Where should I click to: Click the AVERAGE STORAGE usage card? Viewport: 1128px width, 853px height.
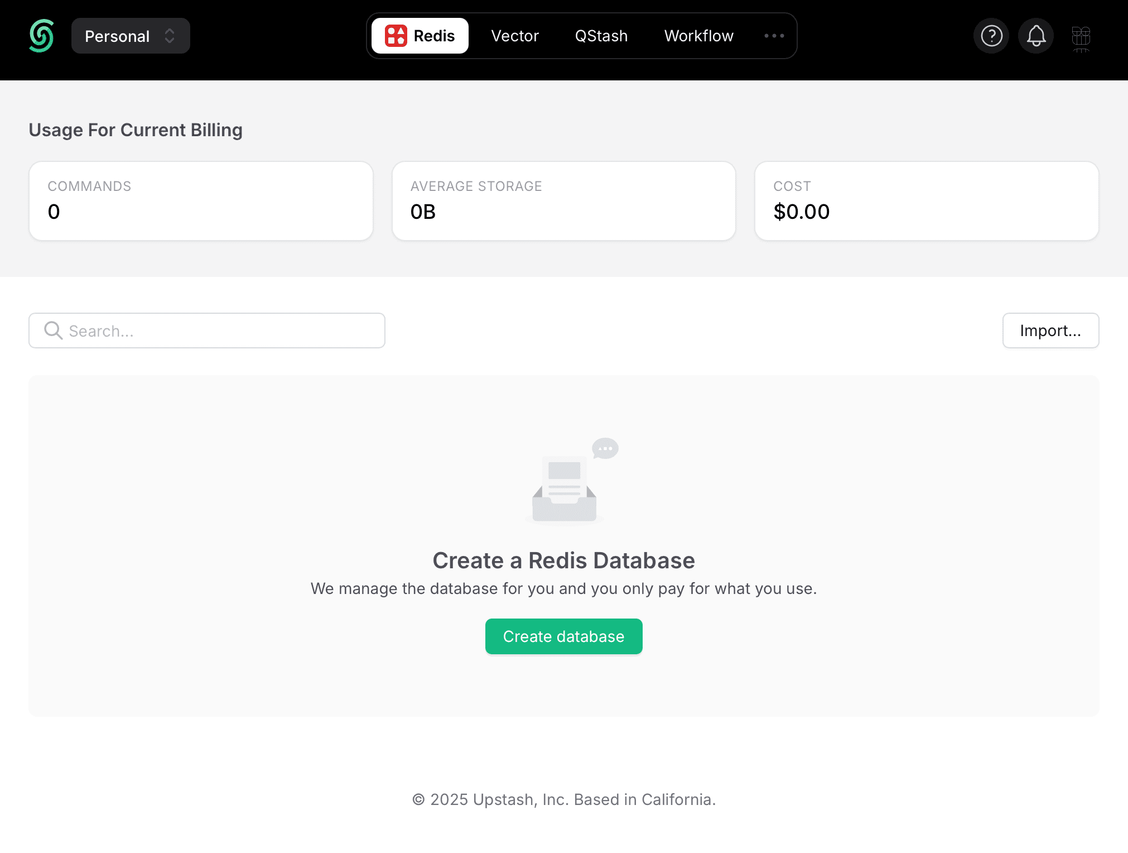[563, 201]
